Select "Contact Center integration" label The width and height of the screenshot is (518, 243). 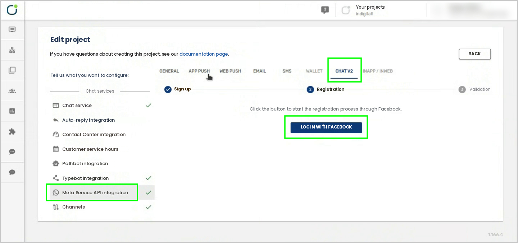click(x=94, y=135)
